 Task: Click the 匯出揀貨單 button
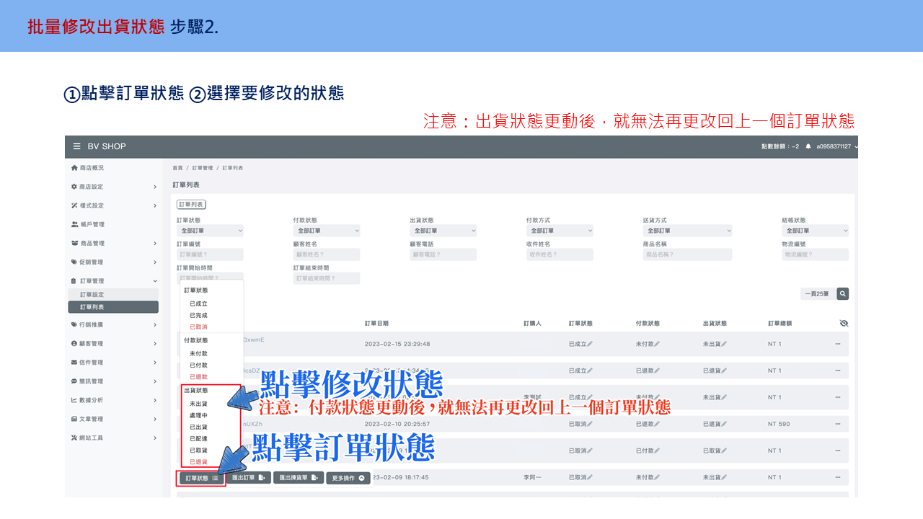298,477
